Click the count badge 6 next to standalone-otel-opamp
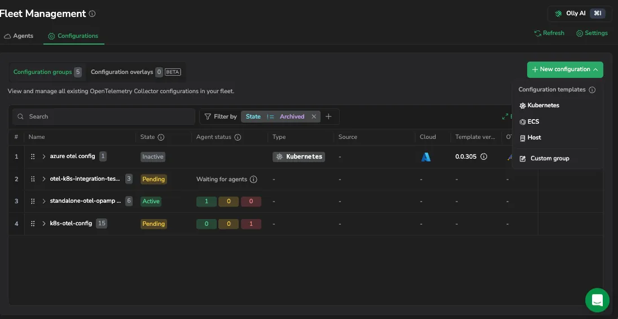 (x=129, y=200)
